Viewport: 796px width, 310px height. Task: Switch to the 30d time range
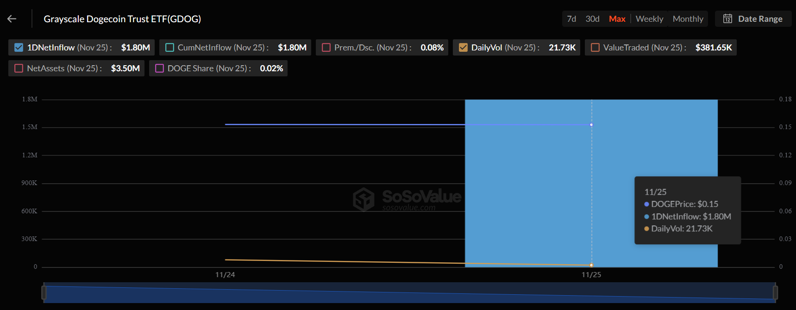(x=592, y=19)
